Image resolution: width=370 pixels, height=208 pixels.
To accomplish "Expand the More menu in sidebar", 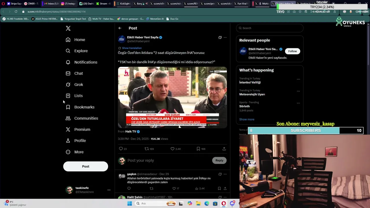I will 75,152.
